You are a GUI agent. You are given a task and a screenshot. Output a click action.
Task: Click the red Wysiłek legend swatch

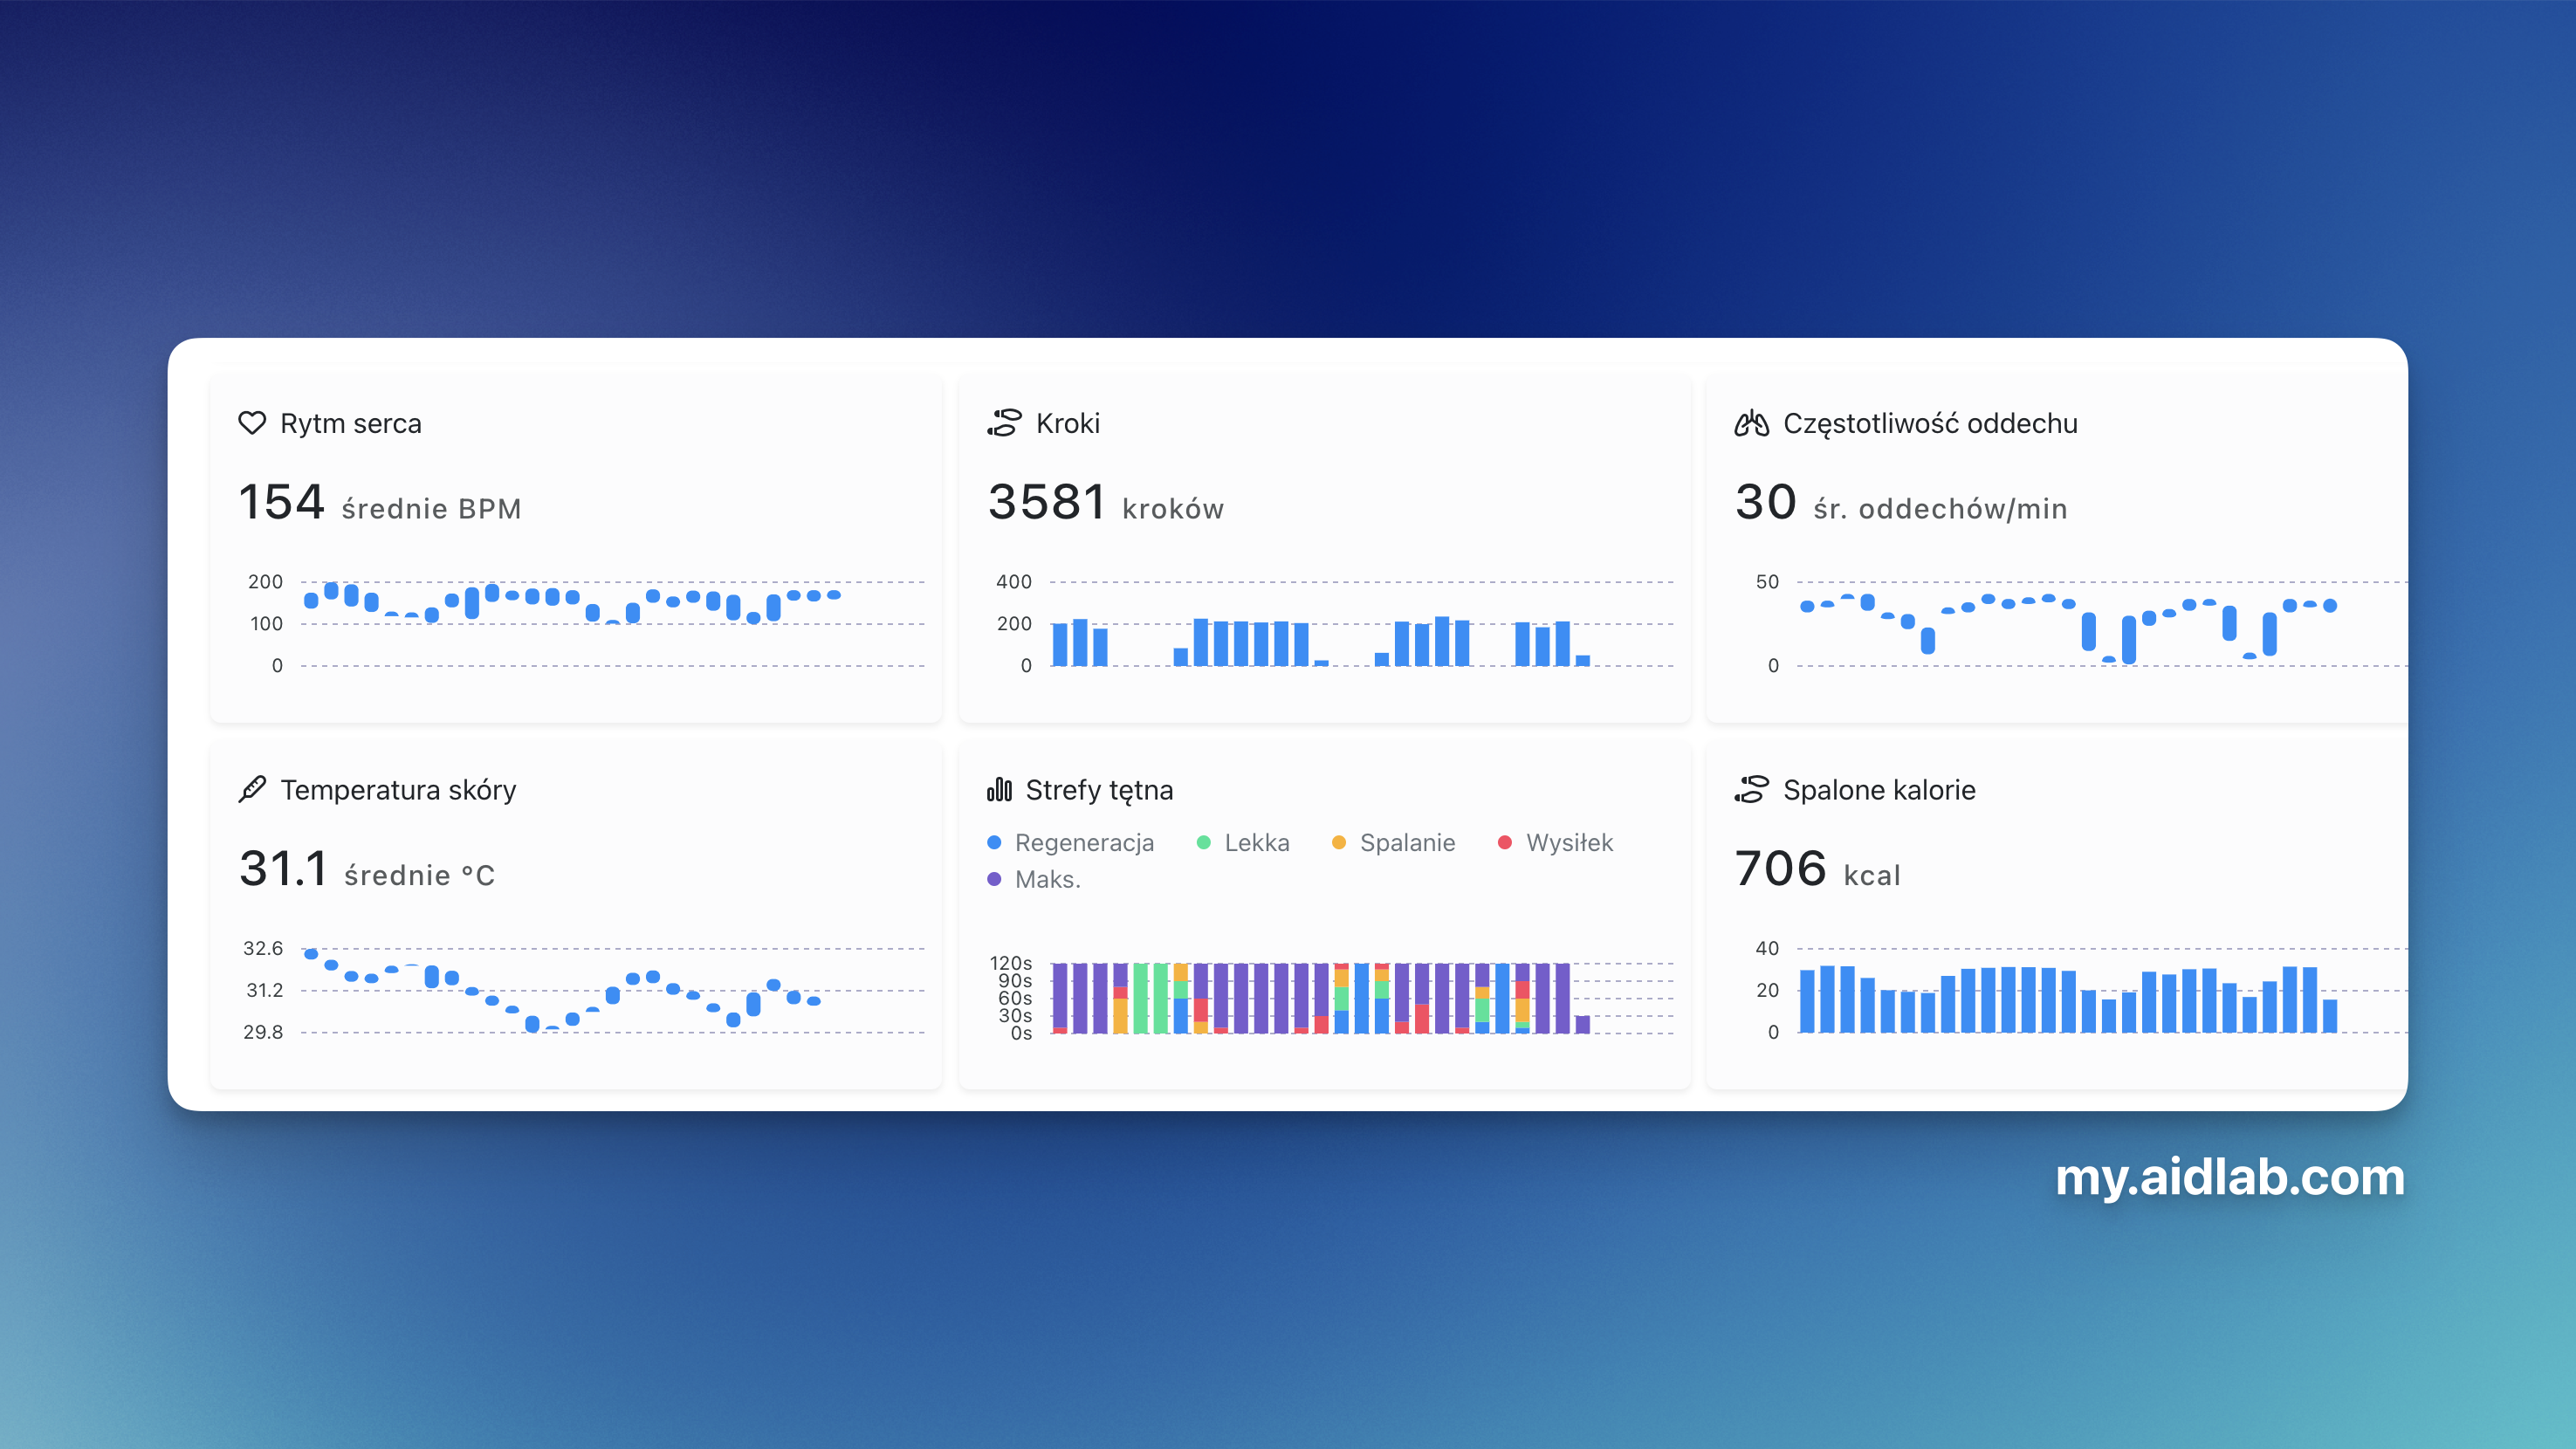pyautogui.click(x=1504, y=842)
